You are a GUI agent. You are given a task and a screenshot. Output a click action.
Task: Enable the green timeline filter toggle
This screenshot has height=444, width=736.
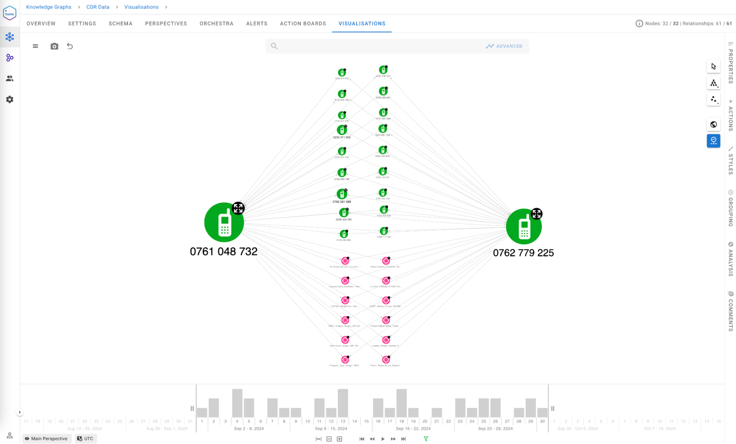point(425,439)
